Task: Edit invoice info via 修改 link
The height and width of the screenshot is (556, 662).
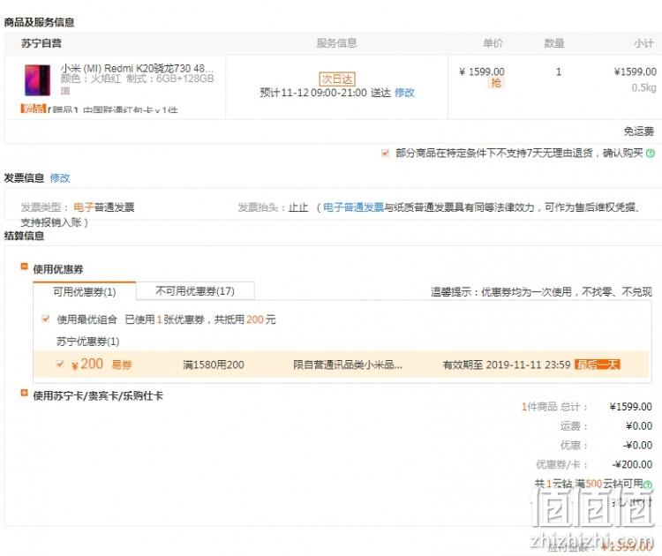Action: 59,177
